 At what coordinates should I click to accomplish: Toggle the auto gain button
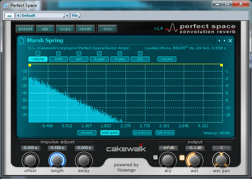click(x=110, y=133)
